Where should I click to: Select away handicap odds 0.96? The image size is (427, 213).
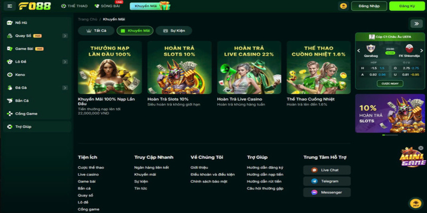pyautogui.click(x=382, y=75)
